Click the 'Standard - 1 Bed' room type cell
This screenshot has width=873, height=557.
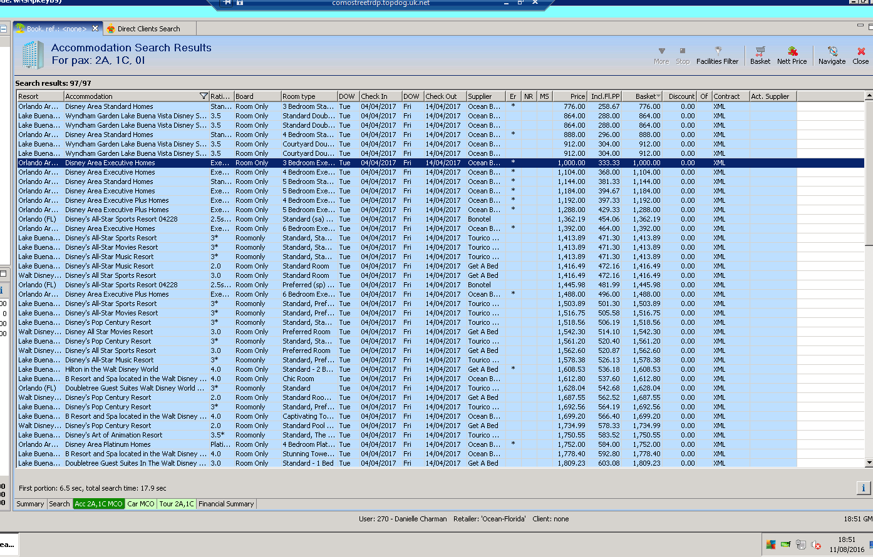pyautogui.click(x=308, y=463)
